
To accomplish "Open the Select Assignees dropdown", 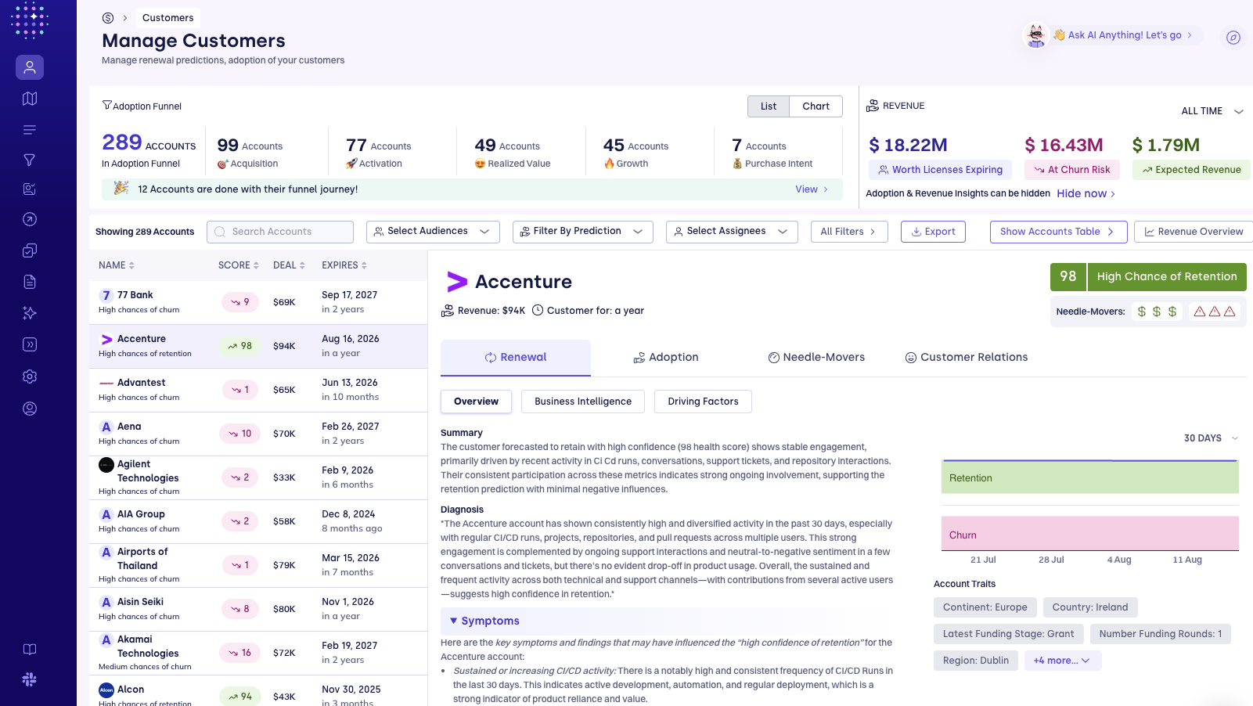I will click(732, 232).
